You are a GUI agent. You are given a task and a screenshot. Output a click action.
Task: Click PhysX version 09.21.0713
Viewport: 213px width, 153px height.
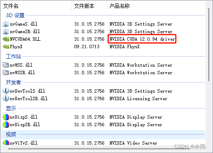point(87,47)
